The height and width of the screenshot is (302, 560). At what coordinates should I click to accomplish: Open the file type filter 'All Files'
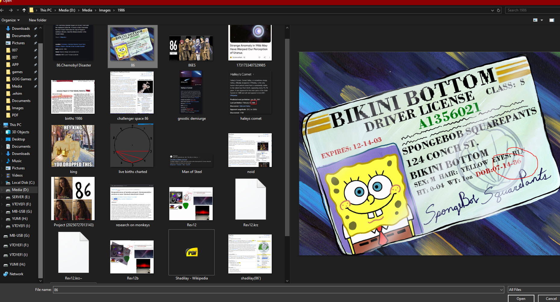coord(534,290)
